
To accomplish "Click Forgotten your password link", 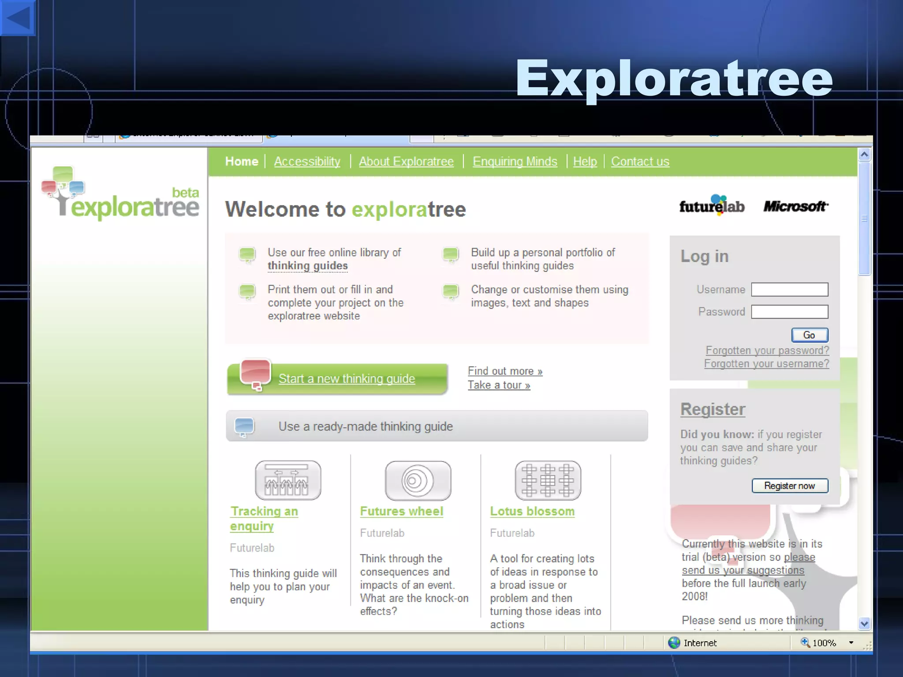I will [x=767, y=350].
